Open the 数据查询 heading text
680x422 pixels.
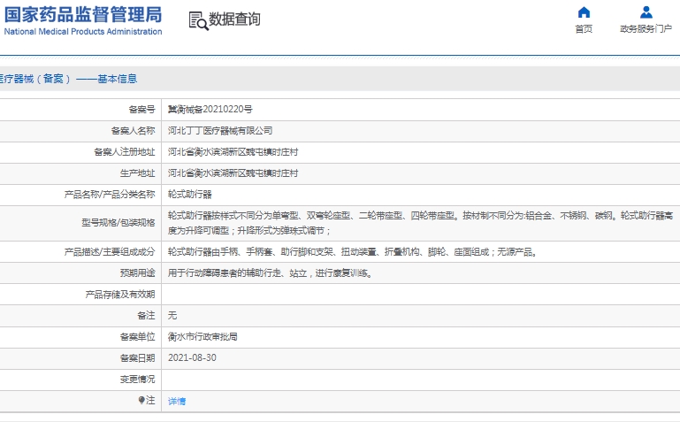(234, 19)
